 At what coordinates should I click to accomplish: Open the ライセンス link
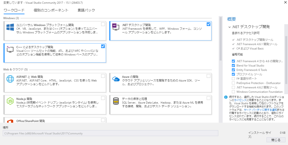[x=240, y=100]
